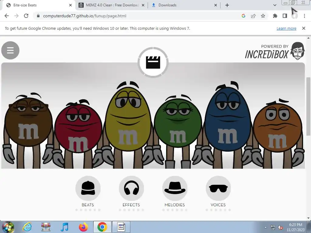Viewport: 311px width, 233px height.
Task: Show hidden system tray icons
Action: click(x=265, y=227)
